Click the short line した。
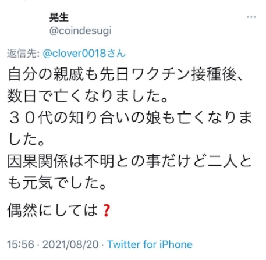This screenshot has height=260, width=266. [26, 140]
